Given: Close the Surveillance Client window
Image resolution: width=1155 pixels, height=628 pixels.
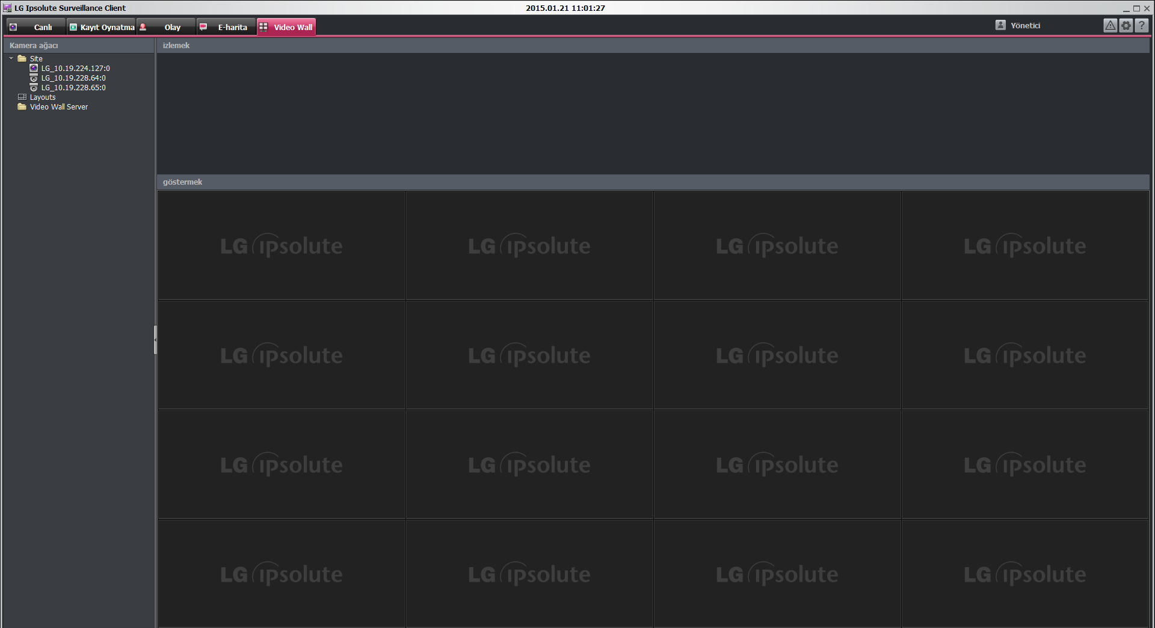Looking at the screenshot, I should 1147,8.
